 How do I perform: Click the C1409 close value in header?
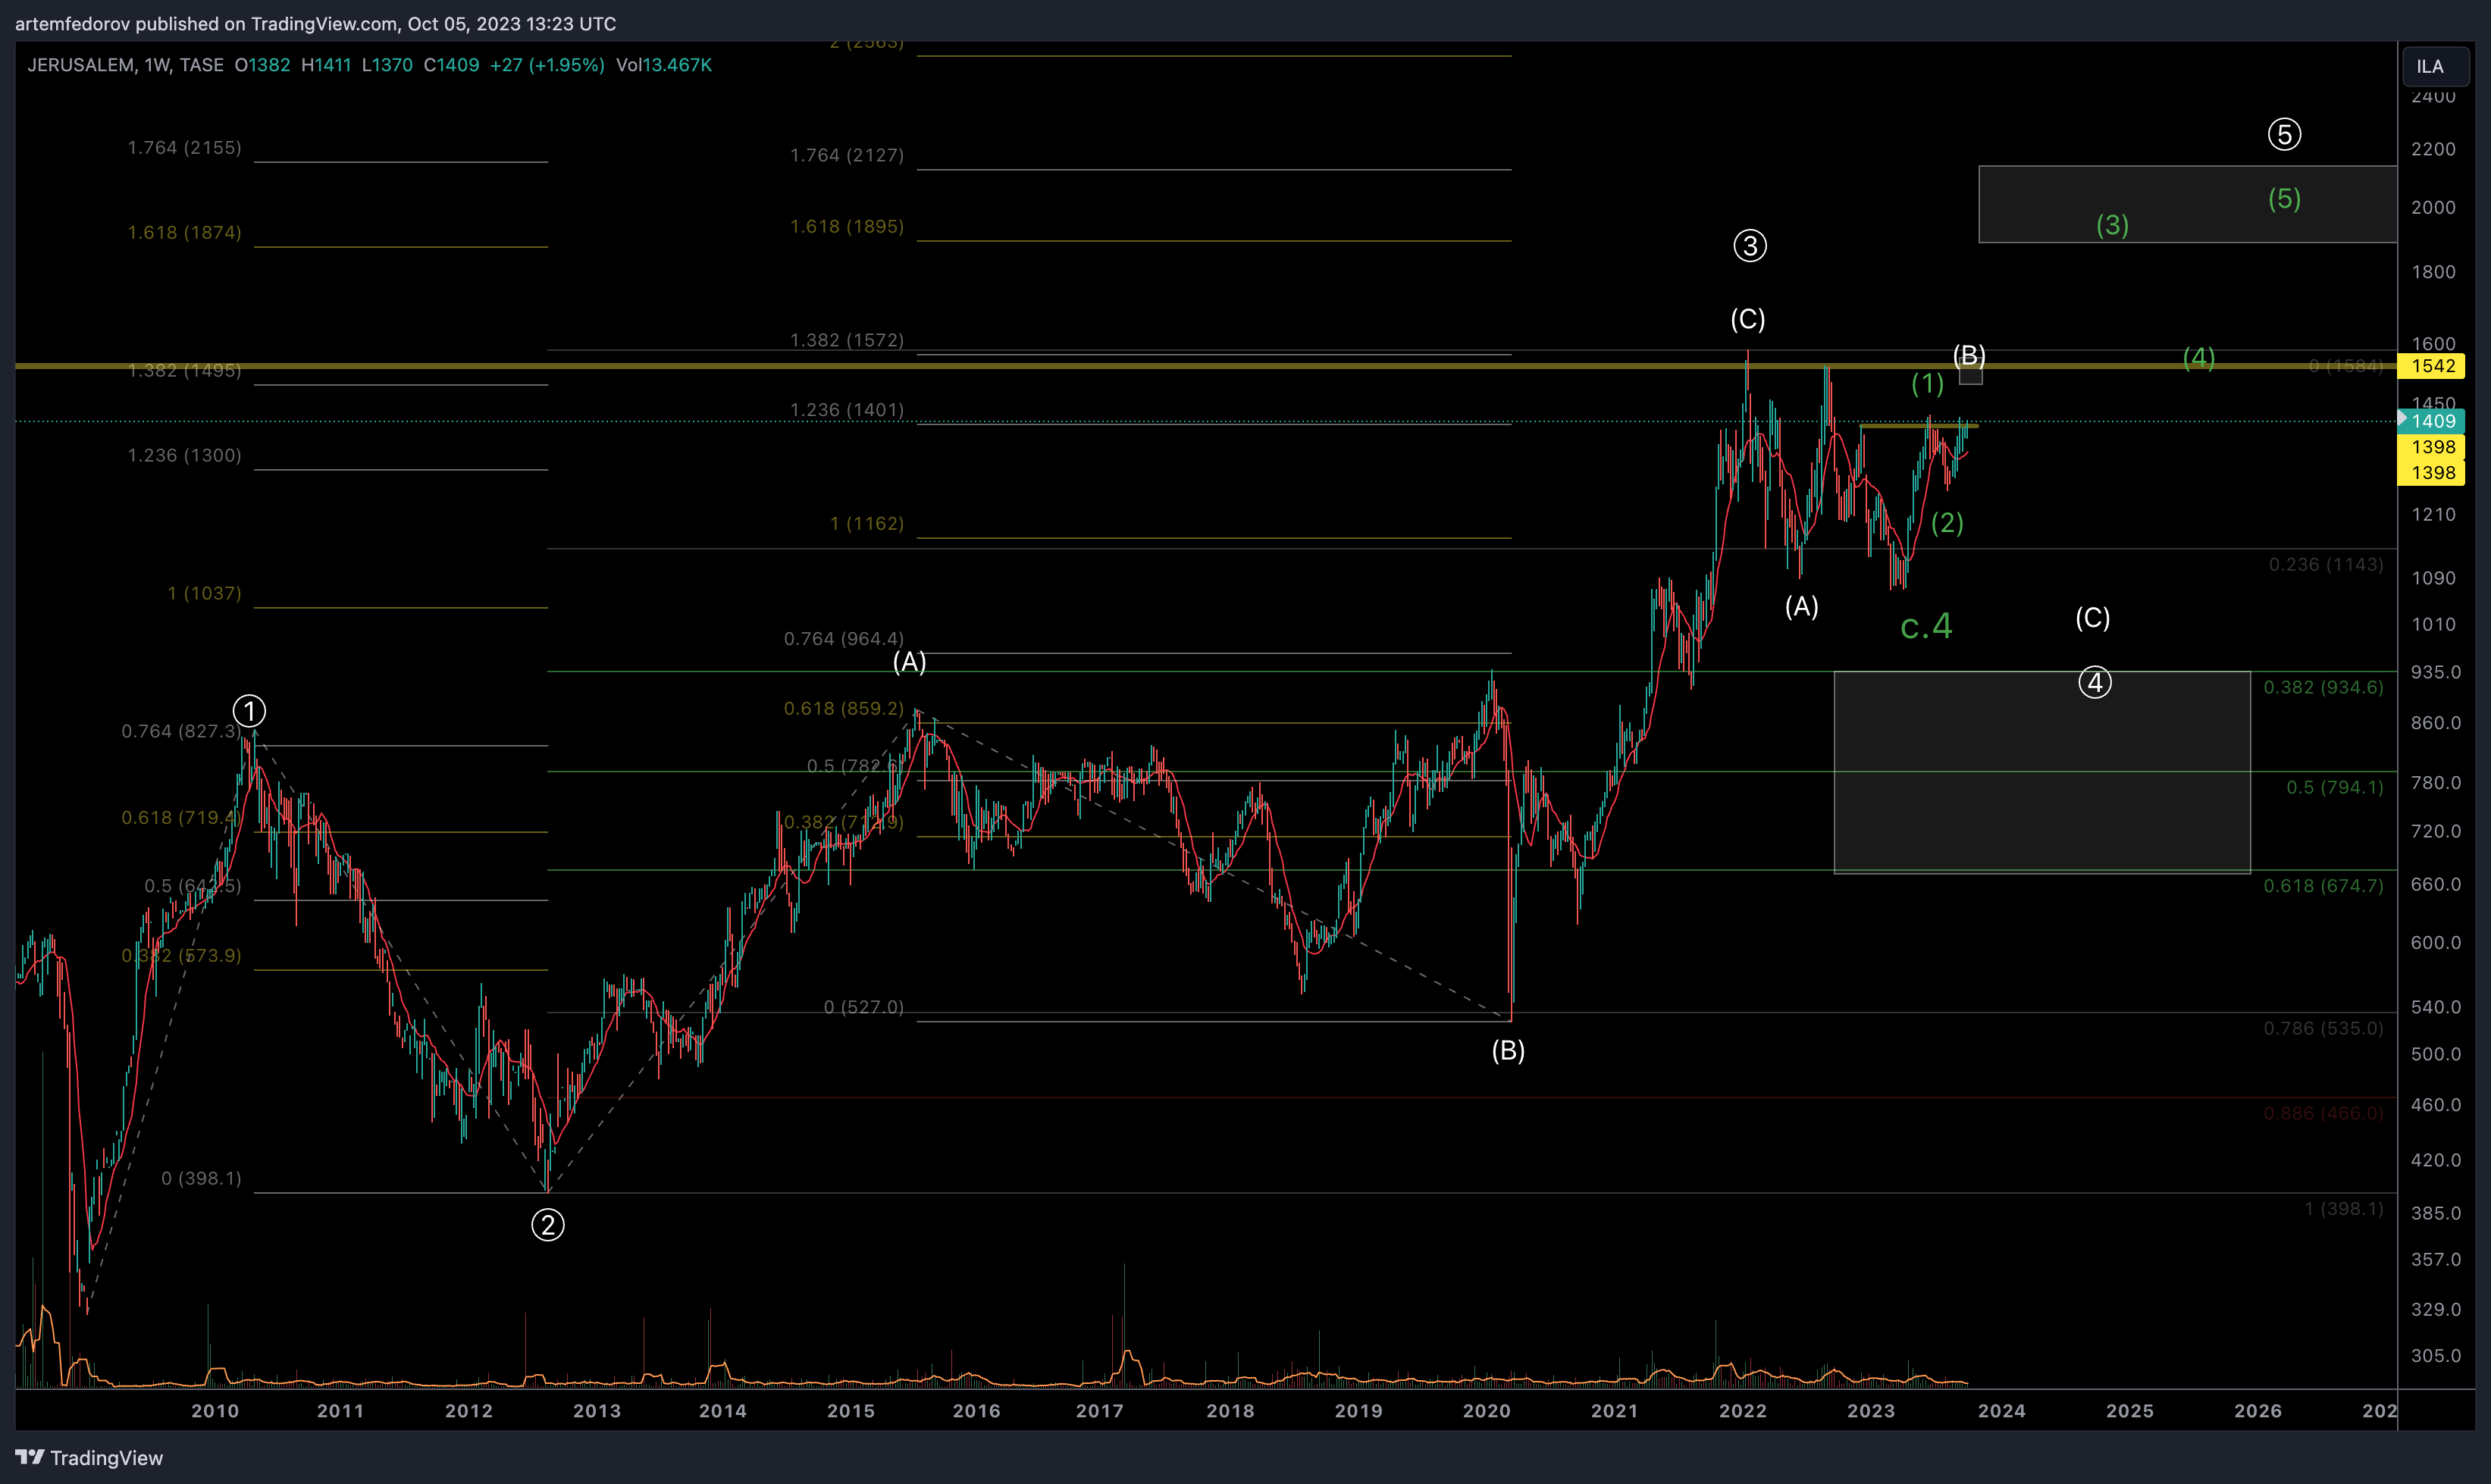click(x=451, y=65)
